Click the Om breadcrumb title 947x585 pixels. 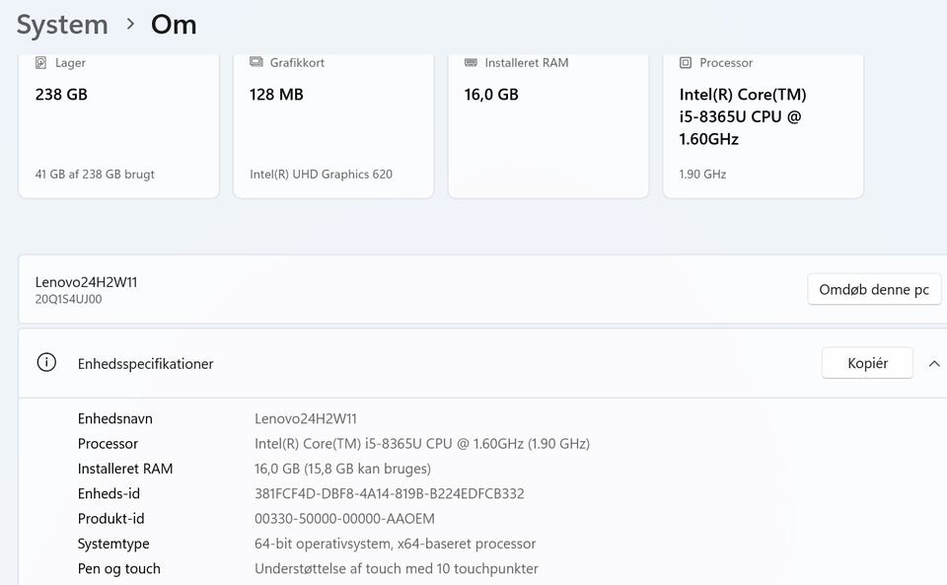[174, 25]
